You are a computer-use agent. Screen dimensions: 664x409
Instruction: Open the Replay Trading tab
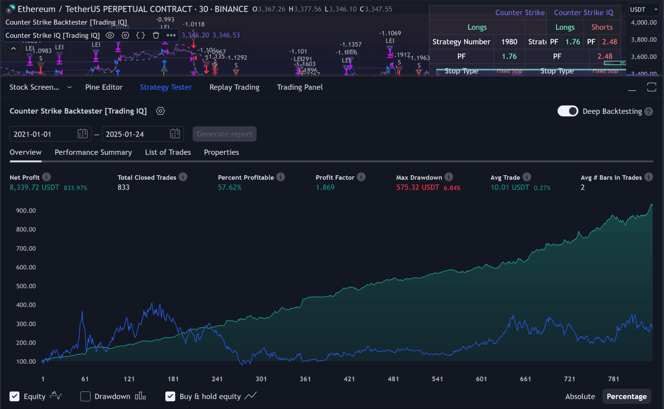[234, 87]
